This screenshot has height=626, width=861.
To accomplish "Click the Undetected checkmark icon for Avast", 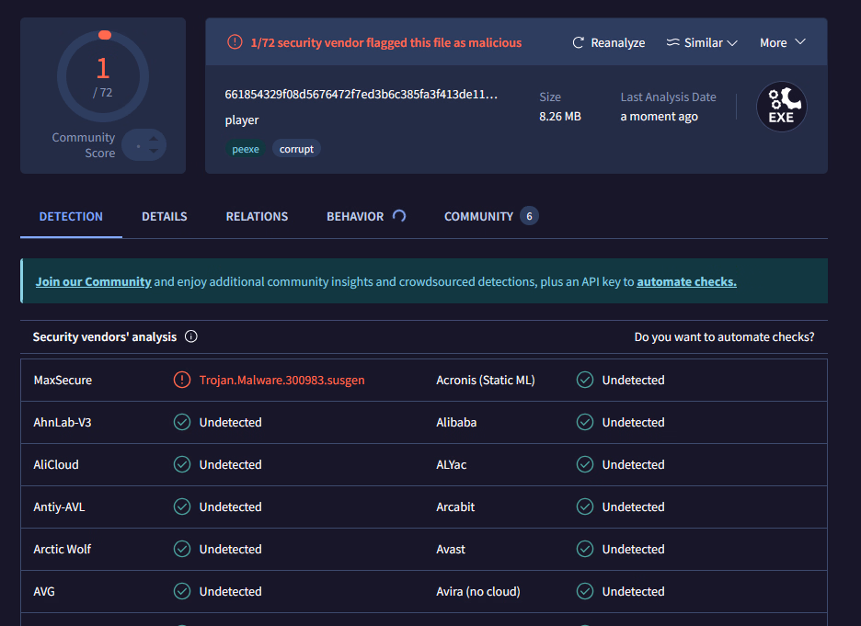I will point(585,550).
